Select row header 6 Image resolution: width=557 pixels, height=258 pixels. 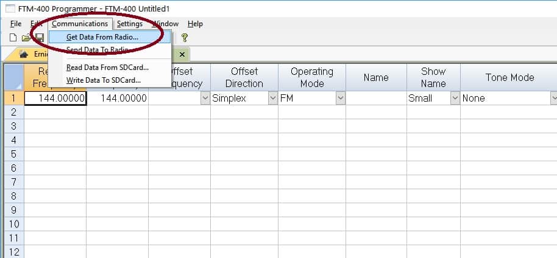[x=14, y=168]
